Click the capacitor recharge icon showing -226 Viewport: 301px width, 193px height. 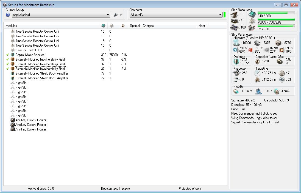coord(280,61)
